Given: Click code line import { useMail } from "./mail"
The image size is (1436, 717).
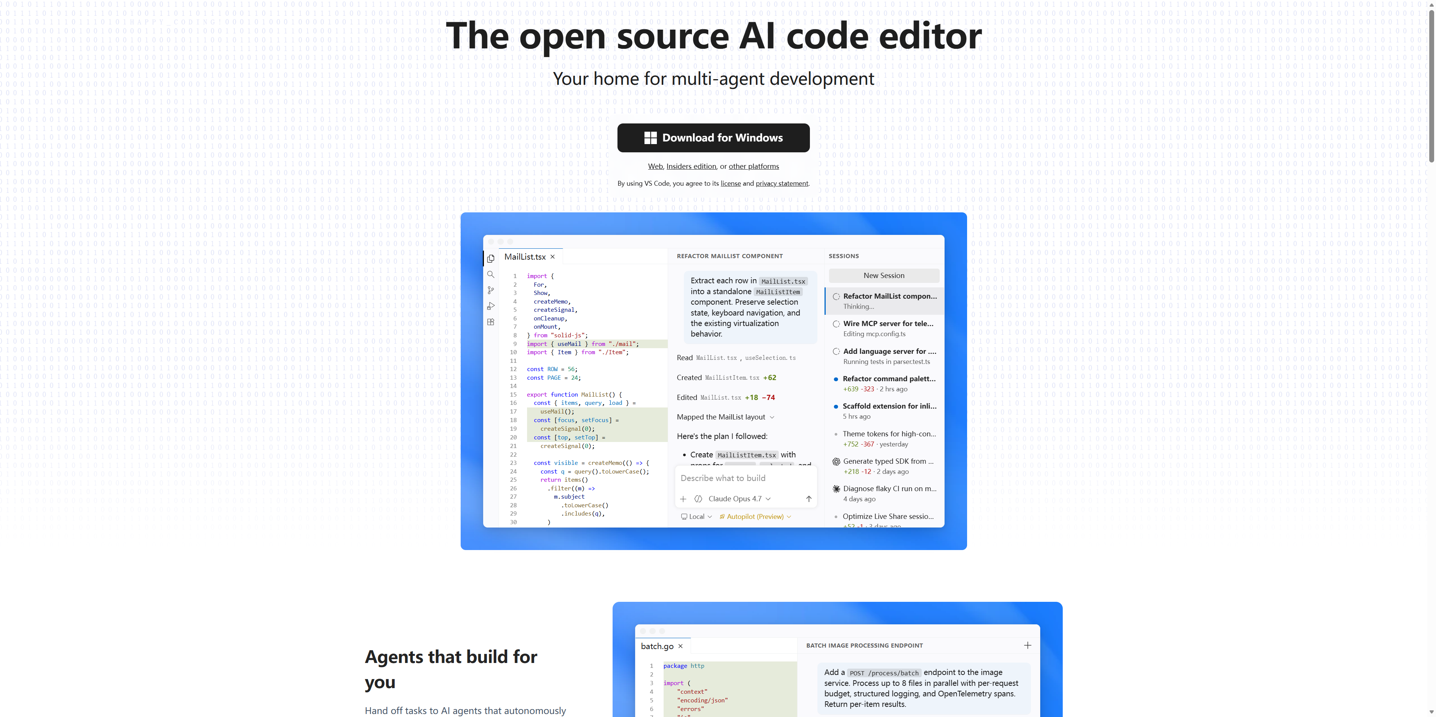Looking at the screenshot, I should [x=583, y=344].
